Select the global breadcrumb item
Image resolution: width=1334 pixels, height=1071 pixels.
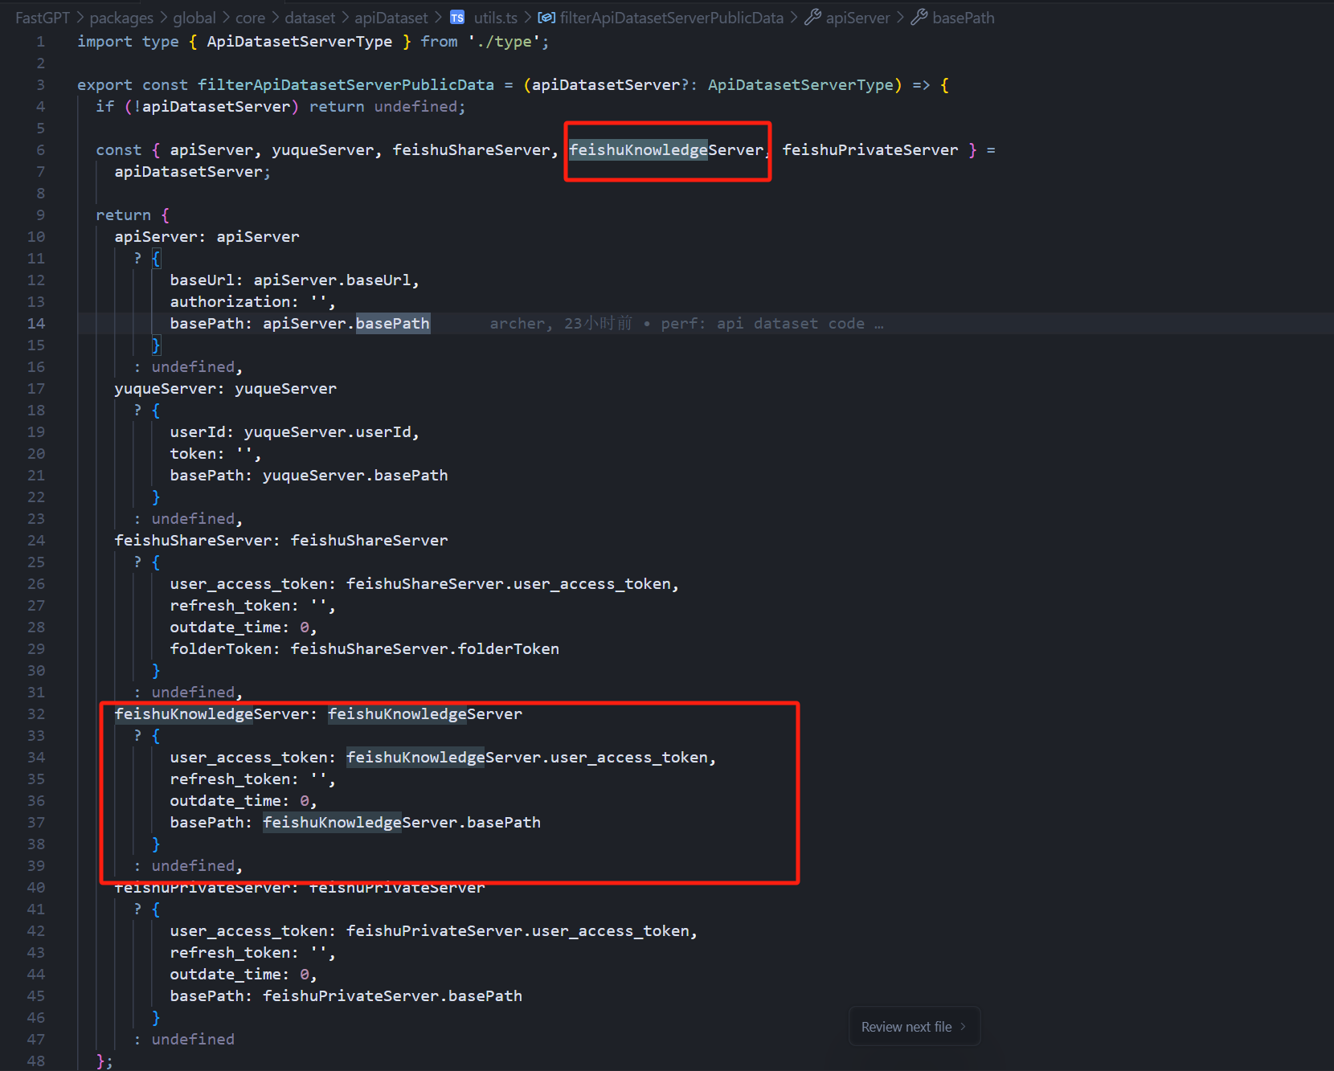coord(194,18)
